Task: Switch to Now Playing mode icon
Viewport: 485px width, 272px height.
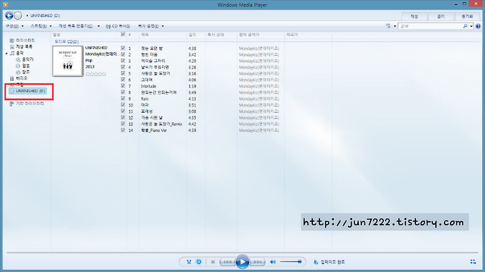Action: pyautogui.click(x=473, y=262)
